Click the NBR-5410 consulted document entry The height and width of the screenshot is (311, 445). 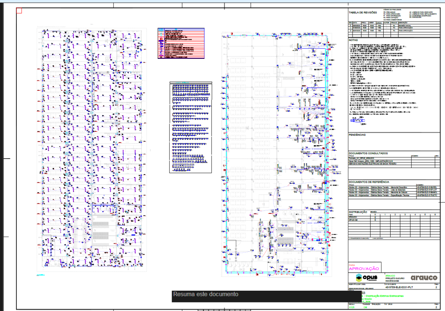click(x=372, y=164)
